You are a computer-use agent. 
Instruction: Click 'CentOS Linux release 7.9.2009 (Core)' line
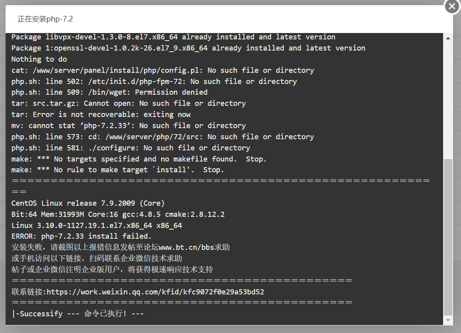88,203
